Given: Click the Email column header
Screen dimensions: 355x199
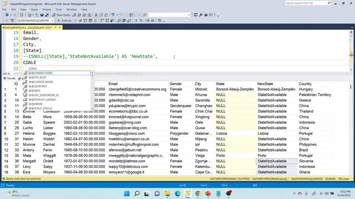Looking at the screenshot, I should coord(113,83).
